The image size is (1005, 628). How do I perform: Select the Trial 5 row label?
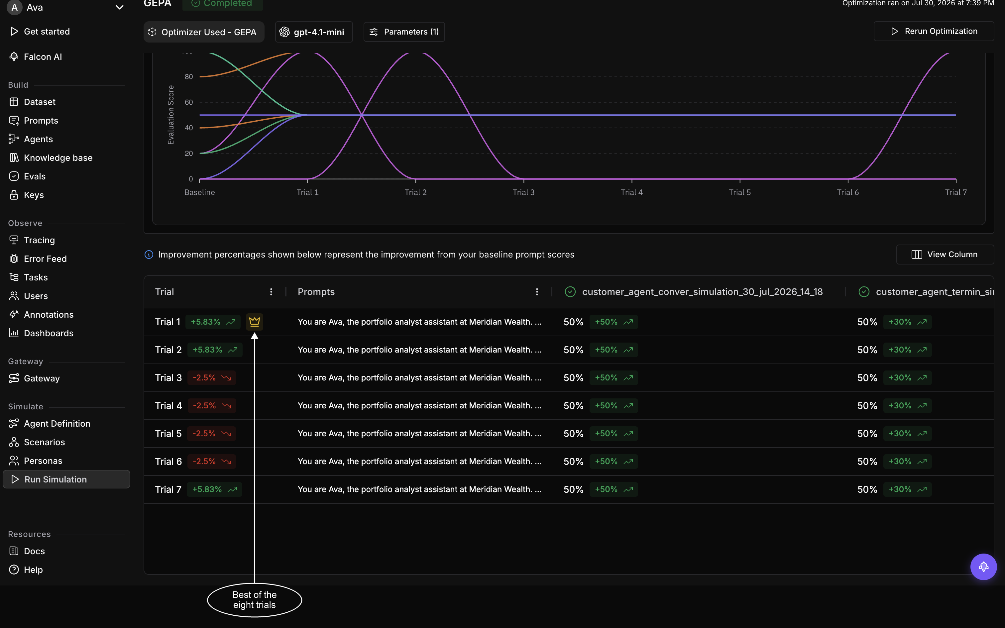click(168, 434)
